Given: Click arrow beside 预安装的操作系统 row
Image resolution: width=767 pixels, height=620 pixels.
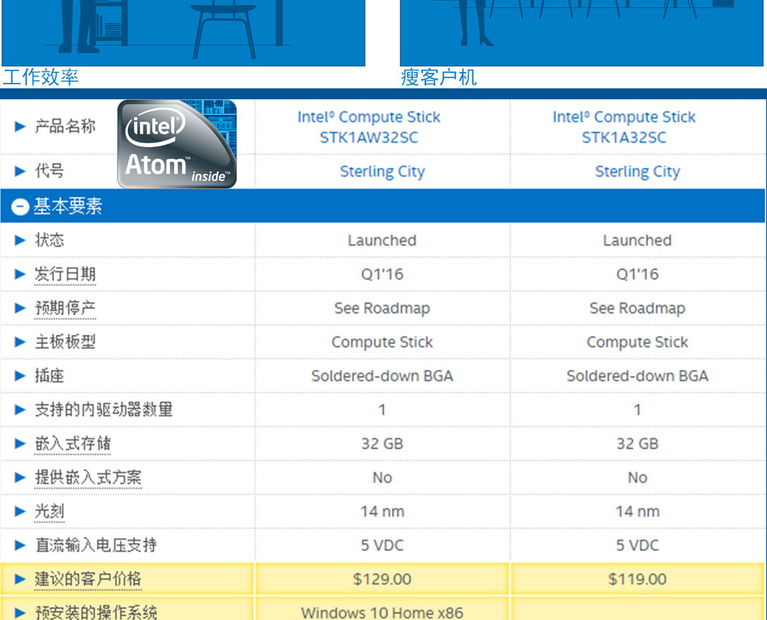Looking at the screenshot, I should [x=20, y=613].
